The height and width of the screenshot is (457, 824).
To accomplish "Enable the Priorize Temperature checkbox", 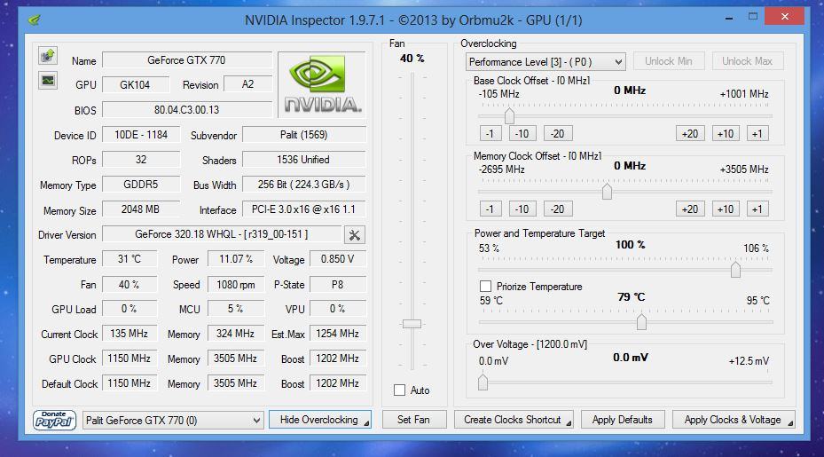I will [x=485, y=286].
